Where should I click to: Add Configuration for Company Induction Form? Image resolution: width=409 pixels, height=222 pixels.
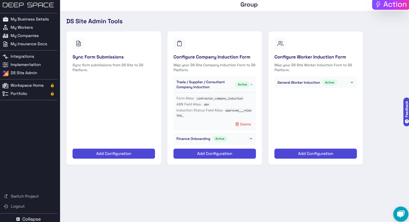pos(215,154)
